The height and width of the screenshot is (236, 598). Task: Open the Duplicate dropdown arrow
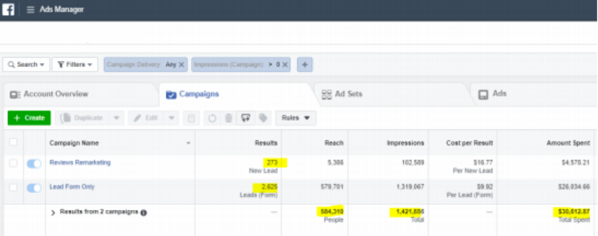(117, 118)
